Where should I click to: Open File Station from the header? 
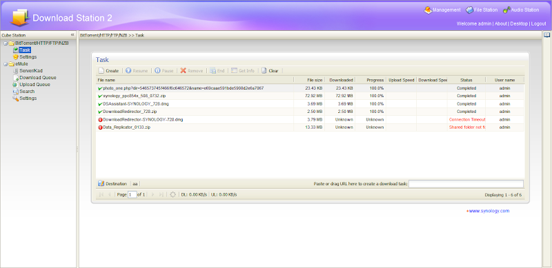tap(482, 10)
